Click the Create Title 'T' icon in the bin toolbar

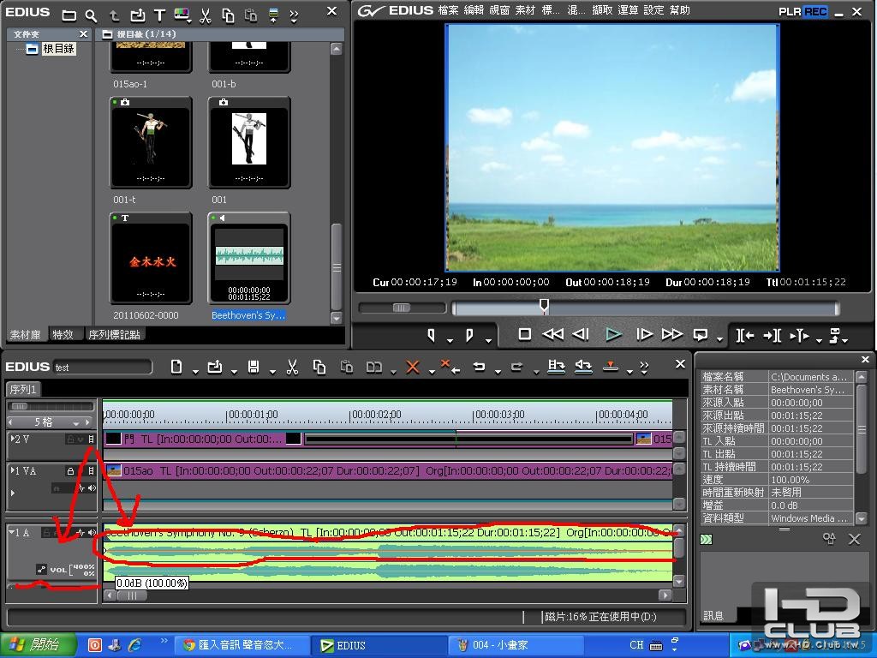click(x=159, y=15)
